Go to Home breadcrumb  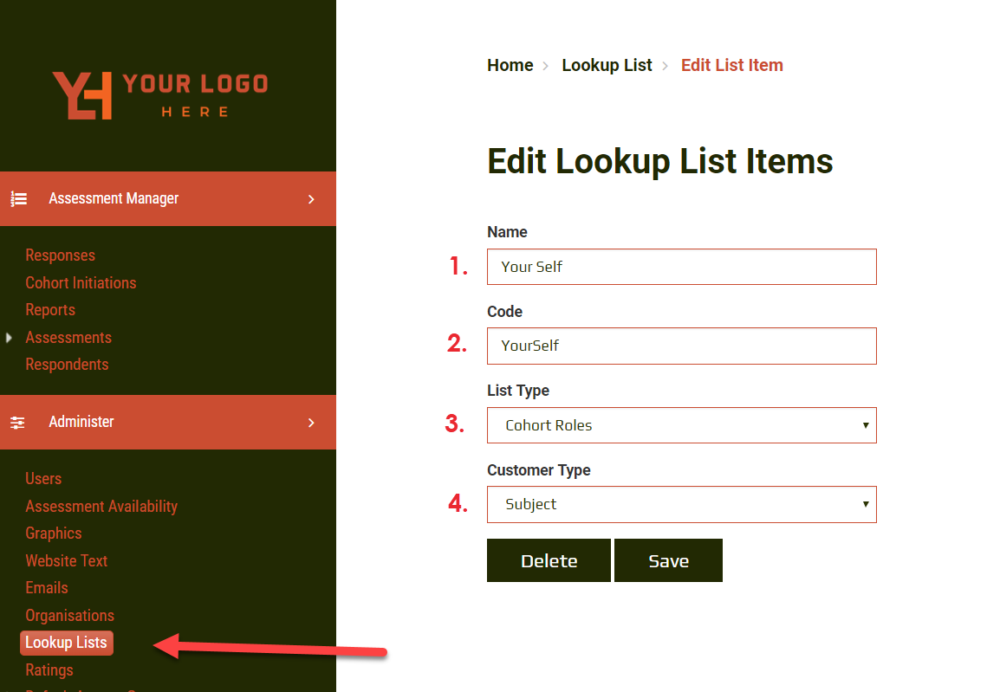[x=510, y=65]
